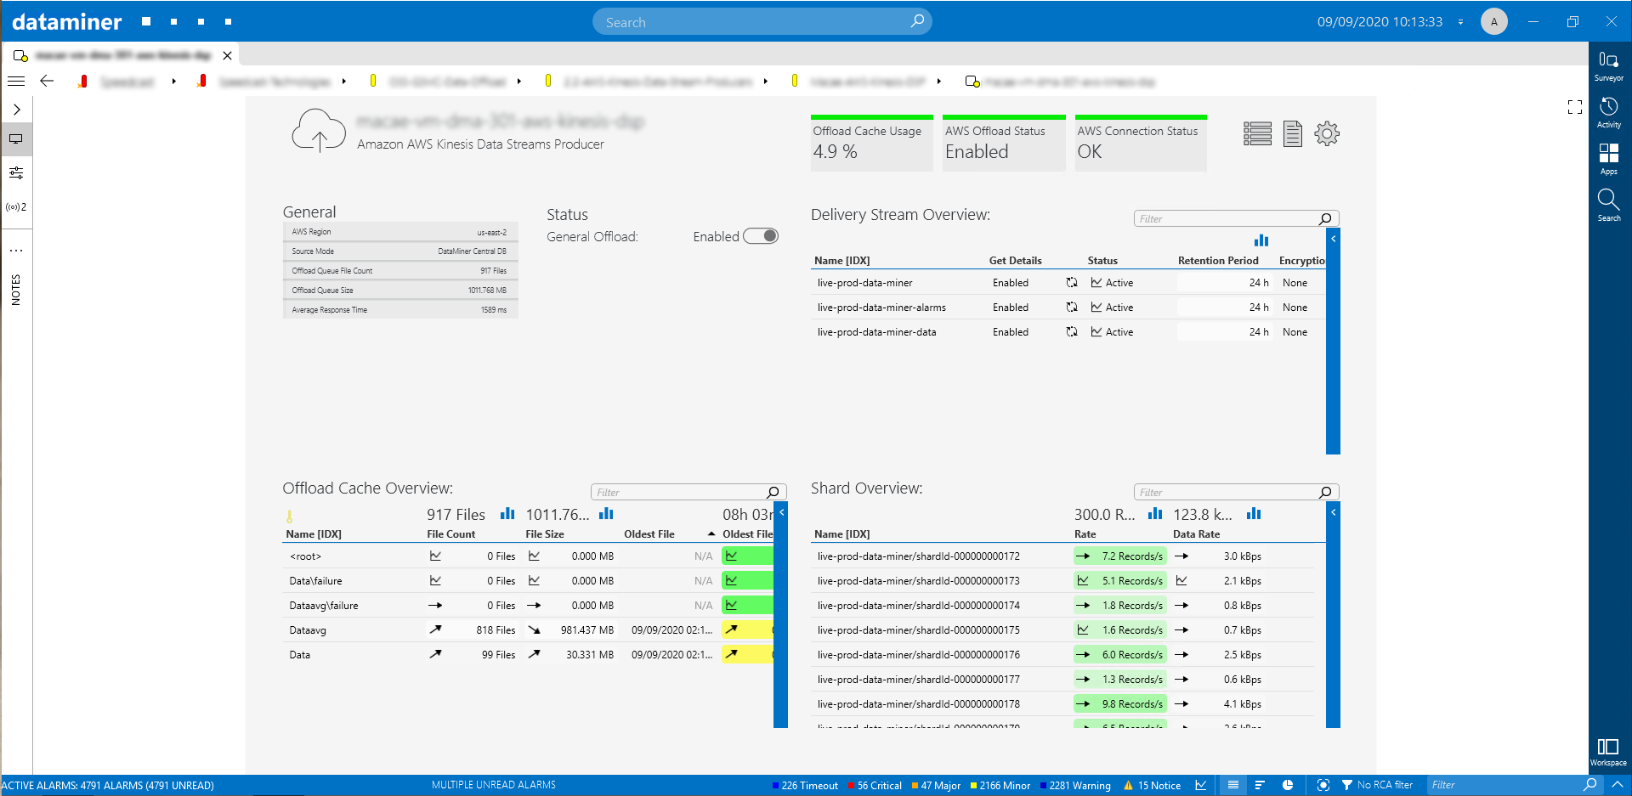Open shard Data Rate histogram icon
Image resolution: width=1632 pixels, height=796 pixels.
point(1254,514)
